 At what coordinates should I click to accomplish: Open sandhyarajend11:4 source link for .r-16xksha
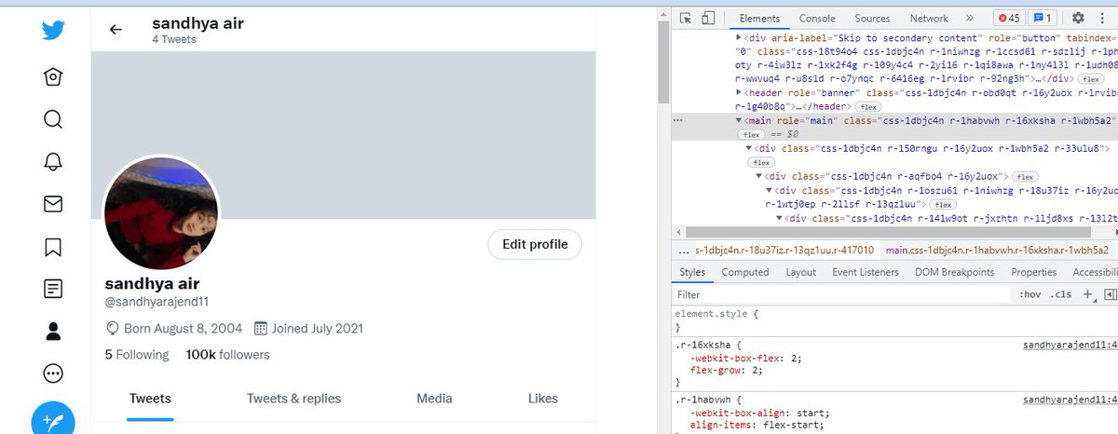click(x=1070, y=345)
